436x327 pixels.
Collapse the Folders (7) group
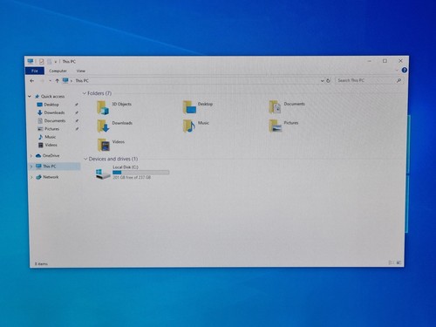(85, 93)
